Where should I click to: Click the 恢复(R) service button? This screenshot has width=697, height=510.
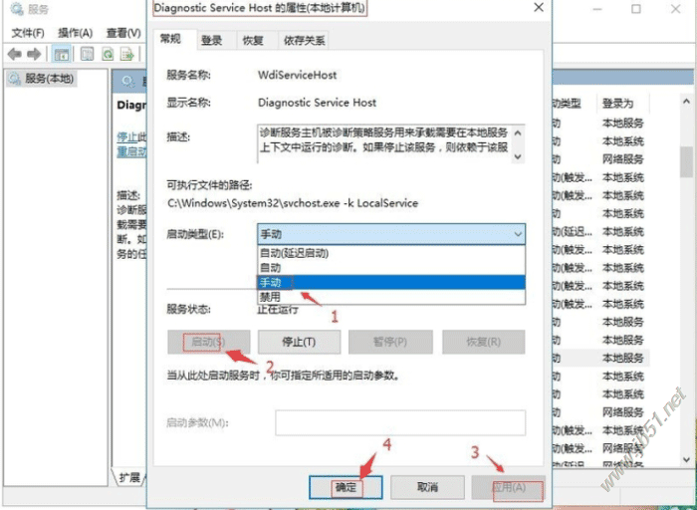coord(483,342)
